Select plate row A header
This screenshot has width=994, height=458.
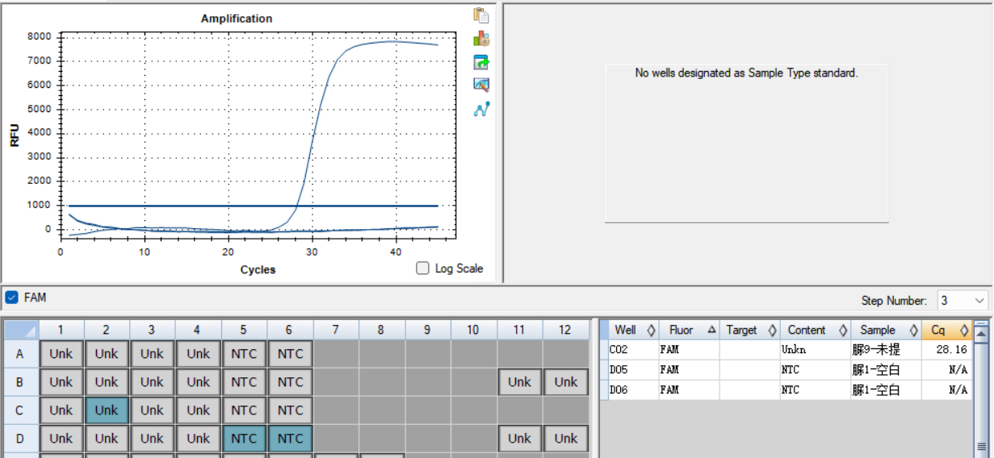(20, 354)
